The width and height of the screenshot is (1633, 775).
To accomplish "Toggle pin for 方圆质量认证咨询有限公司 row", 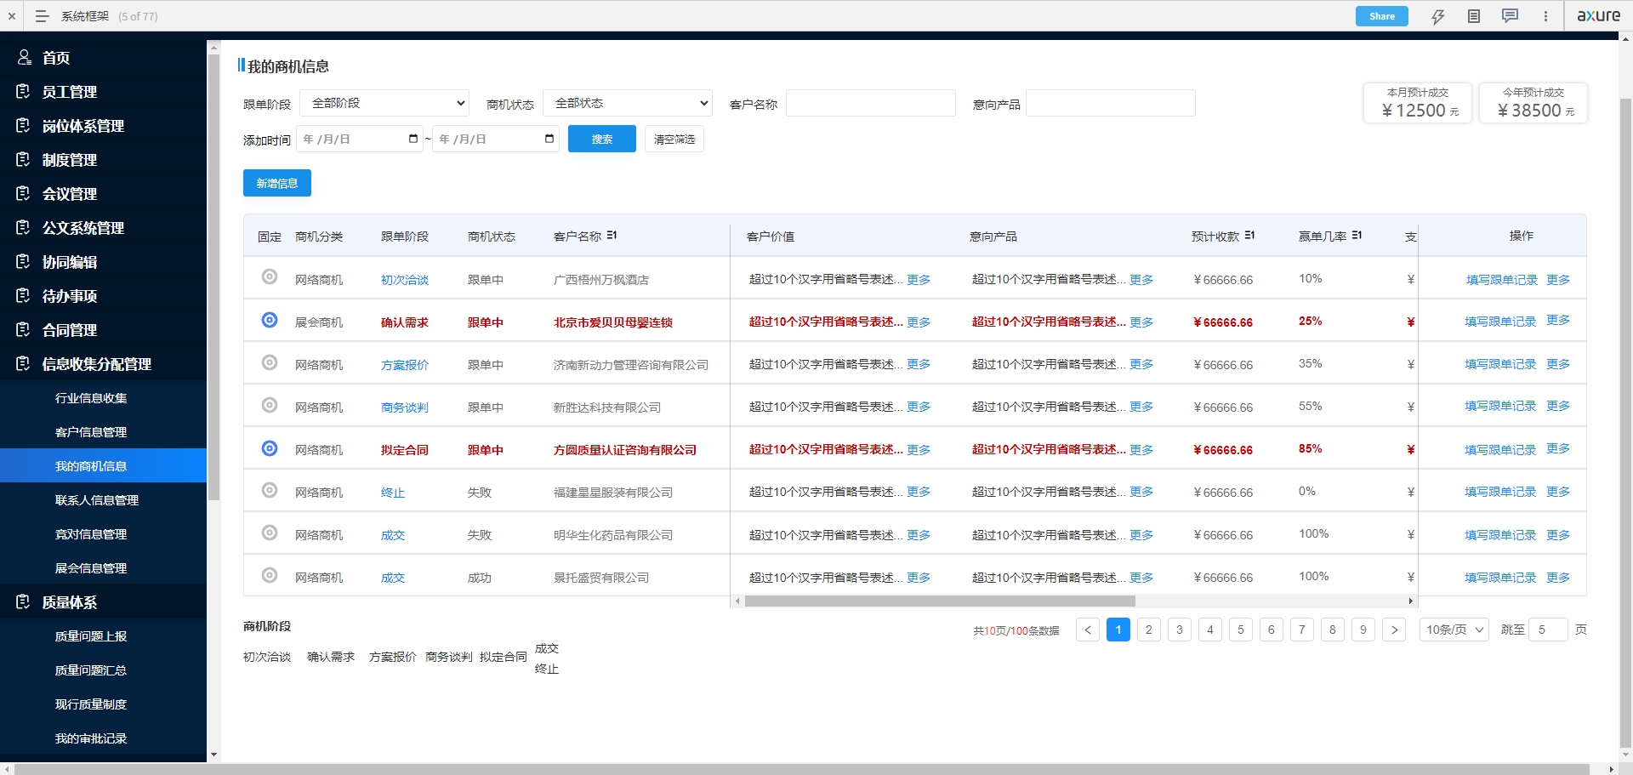I will click(x=270, y=447).
